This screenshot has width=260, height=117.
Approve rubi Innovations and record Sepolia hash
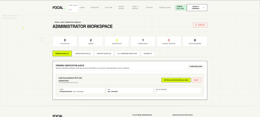[x=176, y=80]
